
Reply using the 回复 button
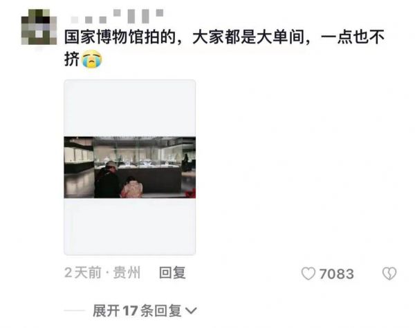coord(172,273)
